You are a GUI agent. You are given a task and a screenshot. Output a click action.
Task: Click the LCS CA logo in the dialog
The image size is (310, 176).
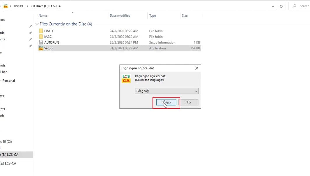tap(126, 79)
